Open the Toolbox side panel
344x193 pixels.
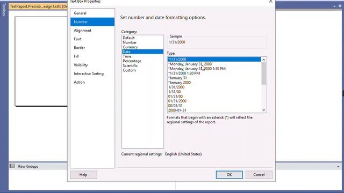[4, 10]
